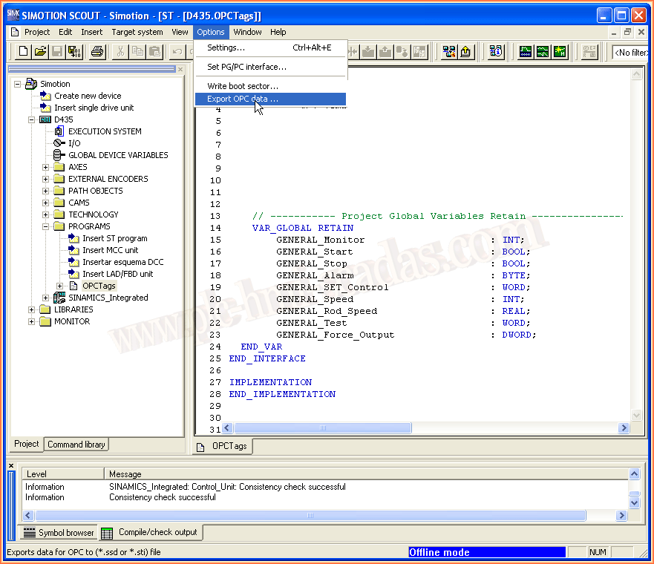Expand the LIBRARIES folder
This screenshot has width=654, height=564.
pyautogui.click(x=32, y=309)
